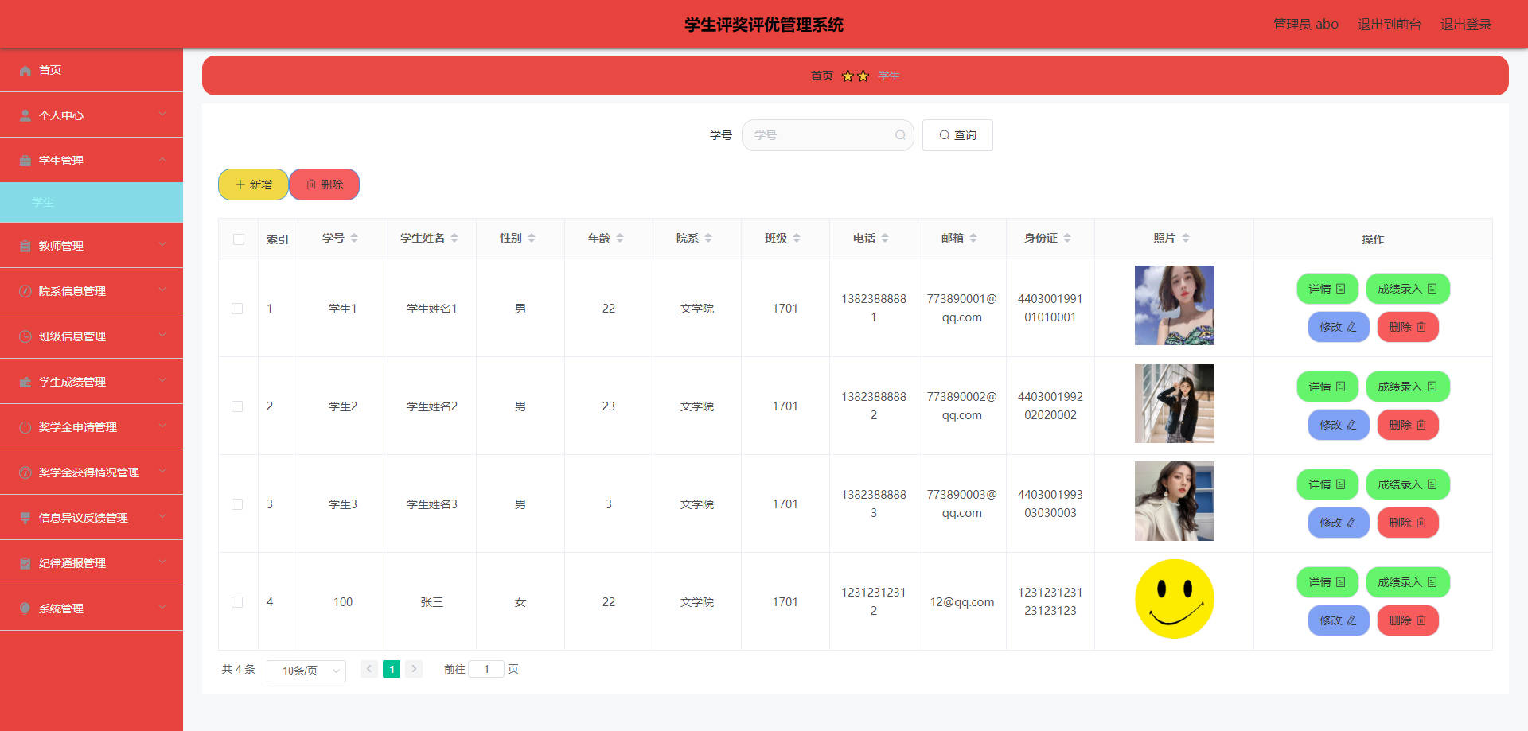1528x731 pixels.
Task: Click the 查询 search button
Action: point(957,135)
